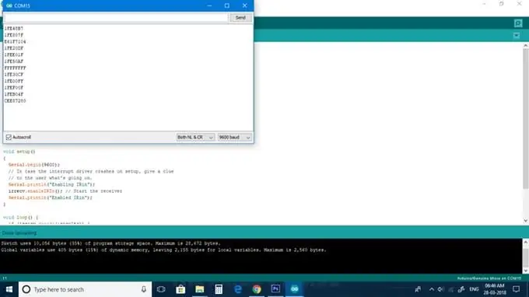Open the sketch tab menu dropdown arrow
Image resolution: width=529 pixels, height=297 pixels.
pos(517,36)
